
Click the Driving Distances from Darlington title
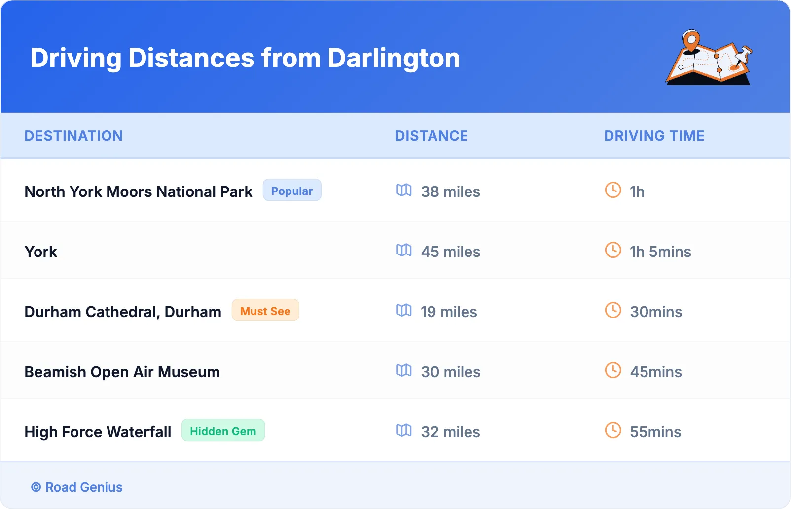point(245,58)
